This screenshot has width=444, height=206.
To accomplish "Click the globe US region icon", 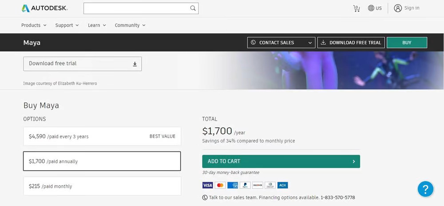I will click(x=371, y=8).
